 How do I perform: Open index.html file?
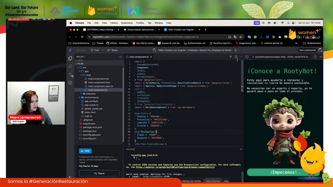(x=90, y=112)
